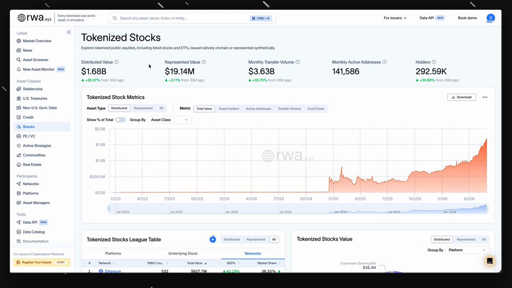Select Represented in Tokenized Stocks Value panel
This screenshot has width=512, height=288.
coord(466,239)
